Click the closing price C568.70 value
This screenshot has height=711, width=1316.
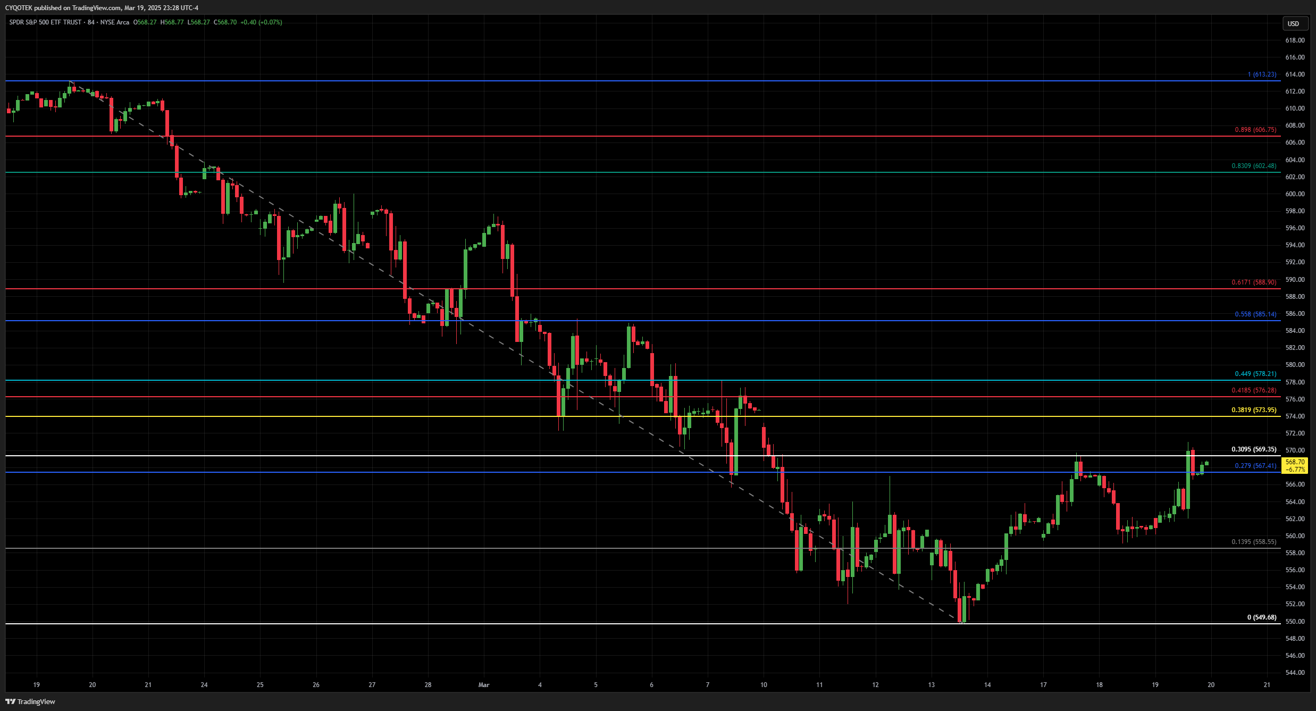tap(225, 22)
